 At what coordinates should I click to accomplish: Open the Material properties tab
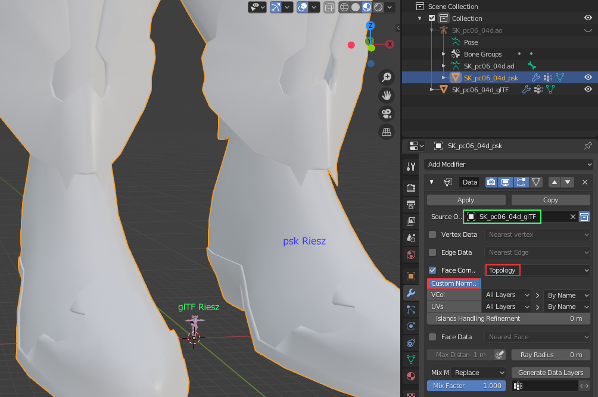[x=411, y=376]
